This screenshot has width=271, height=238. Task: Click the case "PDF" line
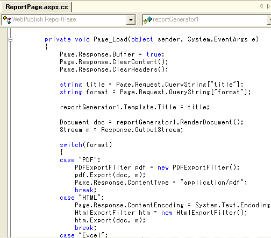(x=80, y=160)
